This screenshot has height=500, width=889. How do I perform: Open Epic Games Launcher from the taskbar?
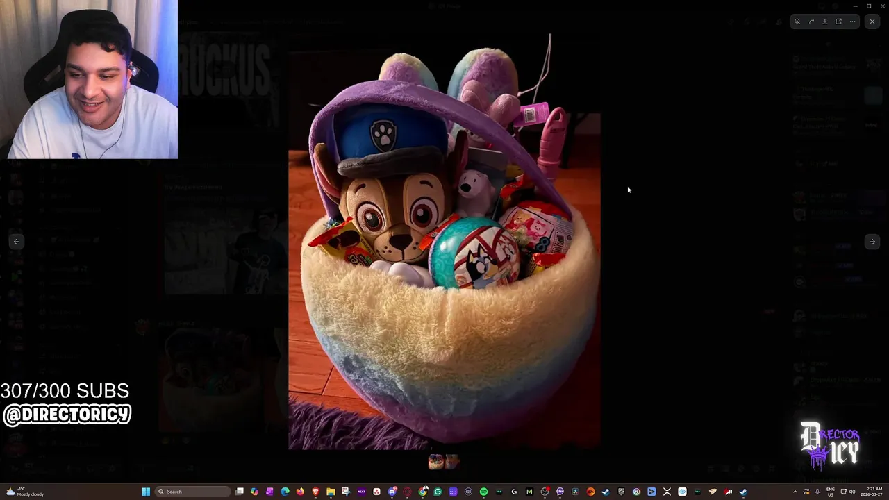(621, 492)
